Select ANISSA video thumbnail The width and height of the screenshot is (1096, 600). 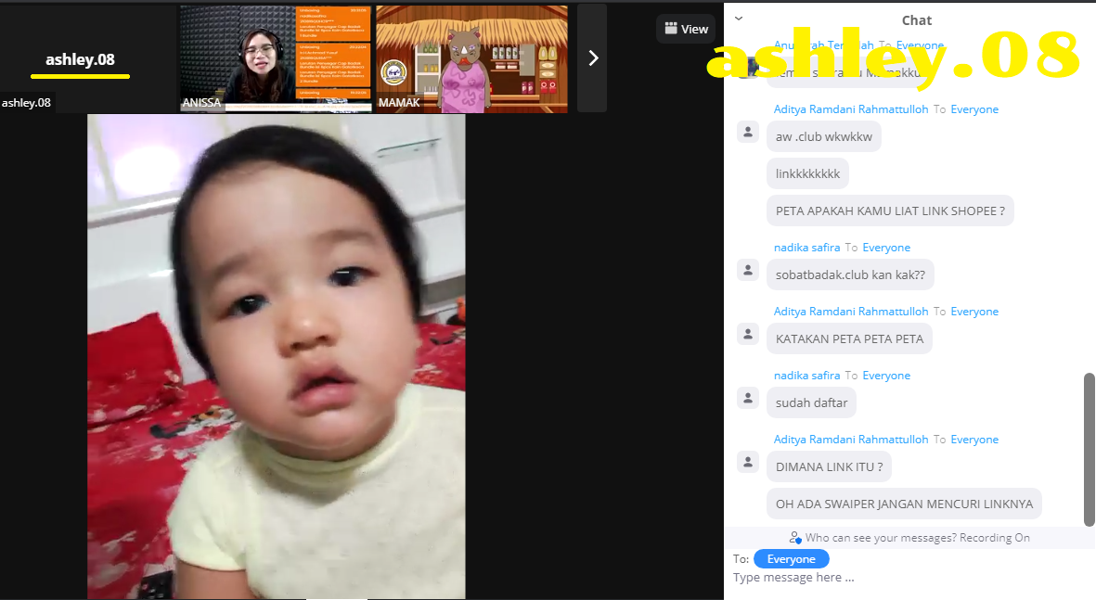tap(277, 58)
